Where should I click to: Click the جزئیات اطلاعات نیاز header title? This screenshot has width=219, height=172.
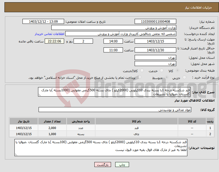pos(198,7)
